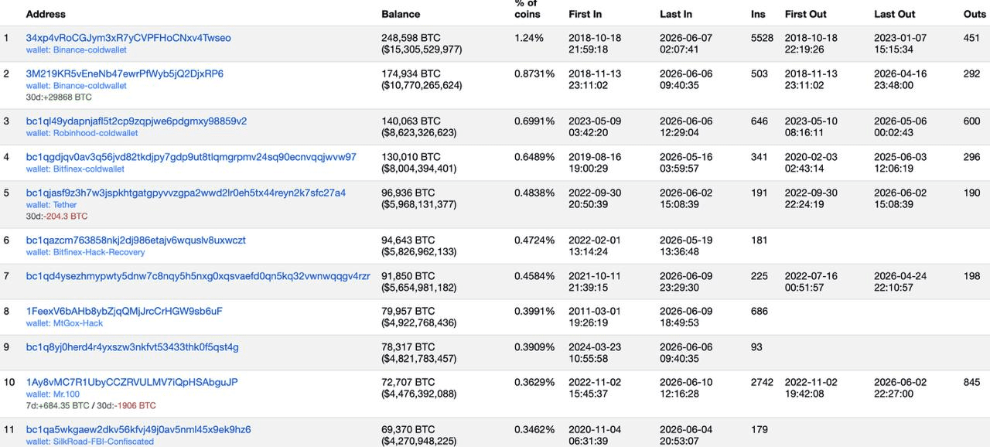The width and height of the screenshot is (990, 447).
Task: Open Binance-coldwallet label under address 3M219KR5v
Action: coord(90,86)
